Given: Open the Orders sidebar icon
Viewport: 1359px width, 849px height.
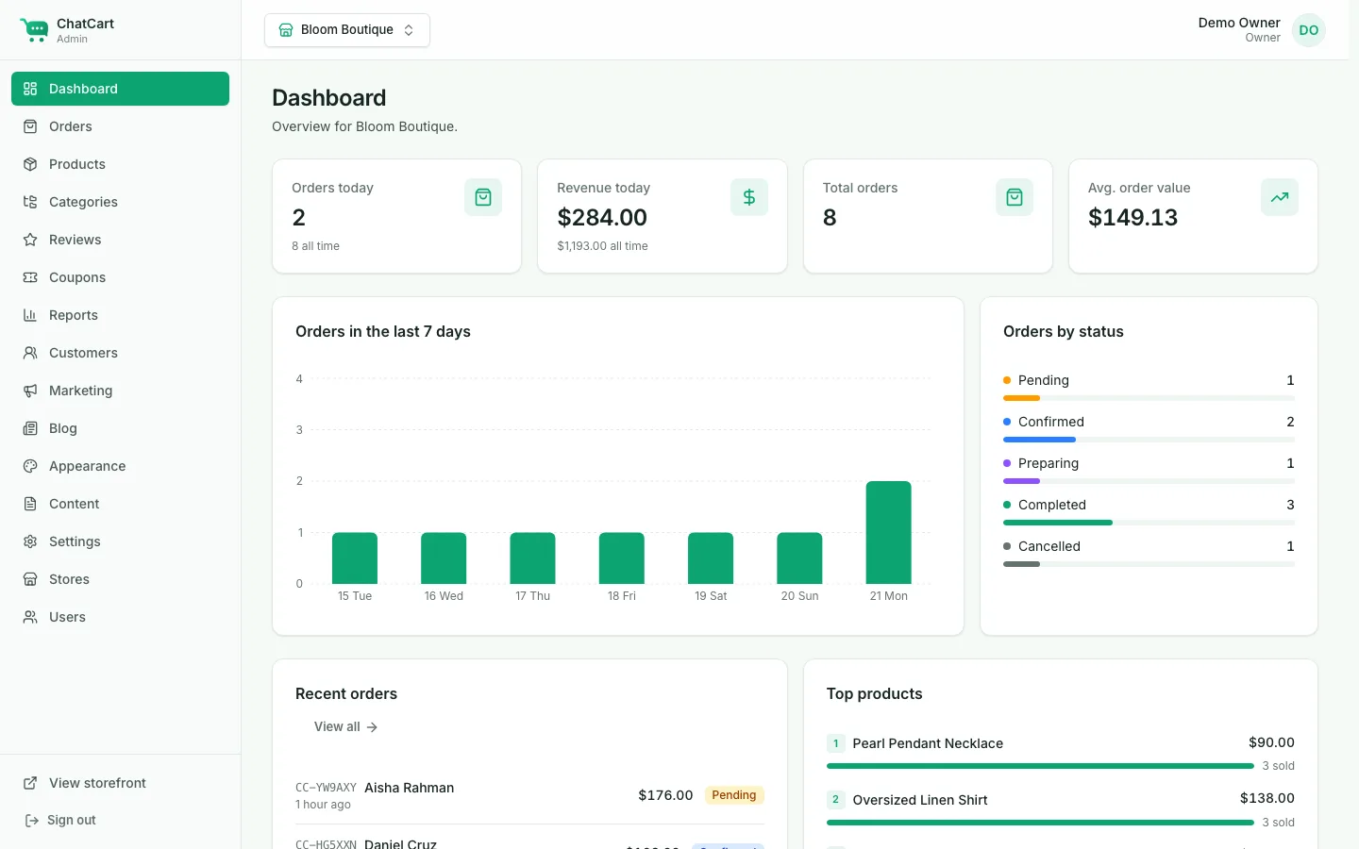Looking at the screenshot, I should tap(30, 126).
